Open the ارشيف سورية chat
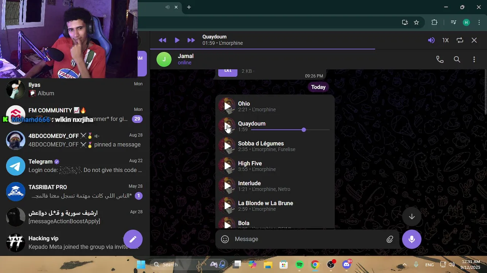 (74, 217)
